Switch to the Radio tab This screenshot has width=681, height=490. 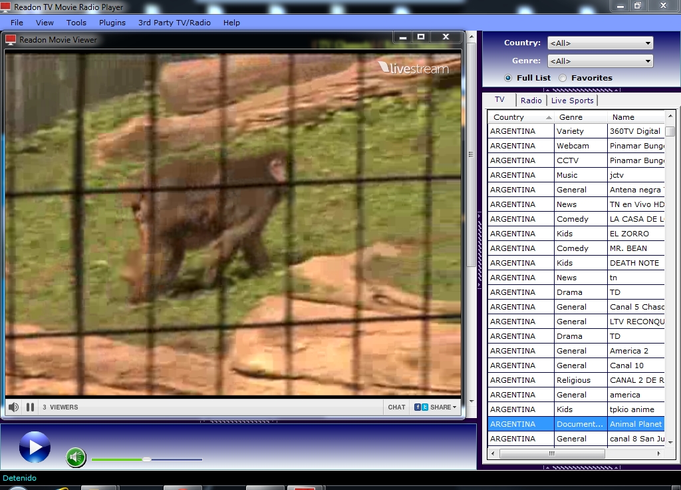[x=531, y=101]
